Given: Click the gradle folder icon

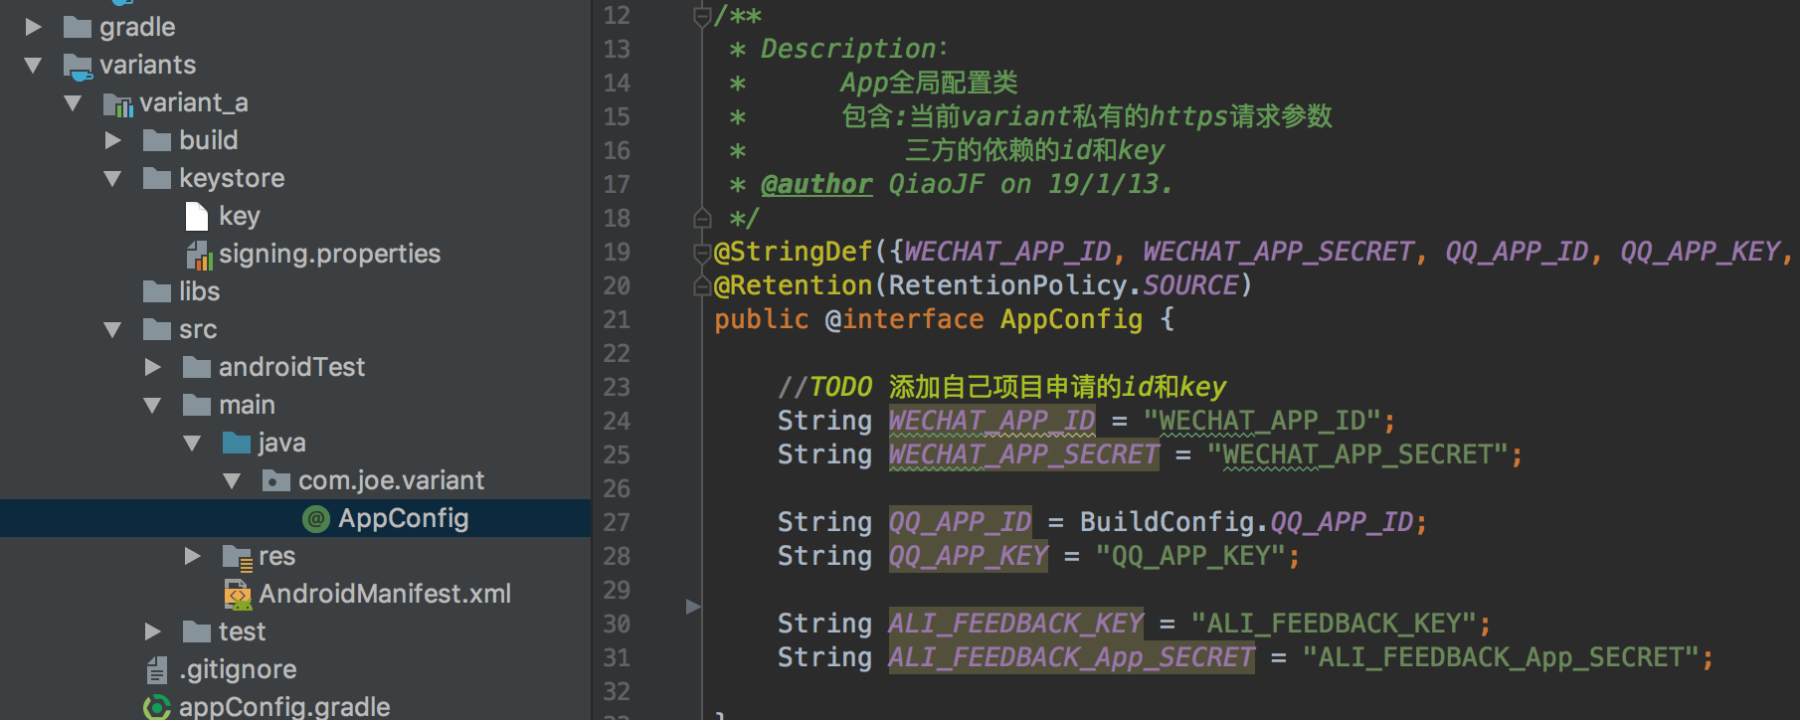Looking at the screenshot, I should [x=78, y=27].
